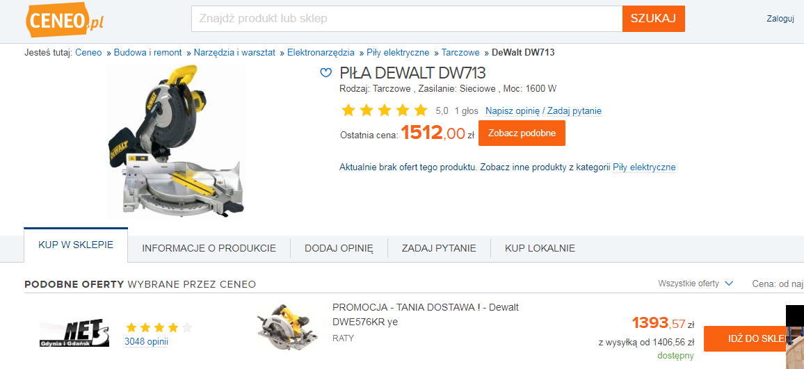The height and width of the screenshot is (369, 804).
Task: Click the Ceneo.pl logo
Action: point(65,19)
